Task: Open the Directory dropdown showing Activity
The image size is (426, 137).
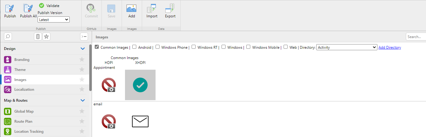Action: (347, 47)
